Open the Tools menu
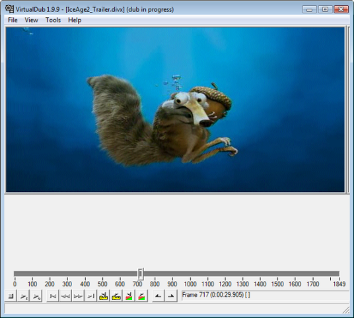This screenshot has width=354, height=318. [x=53, y=20]
